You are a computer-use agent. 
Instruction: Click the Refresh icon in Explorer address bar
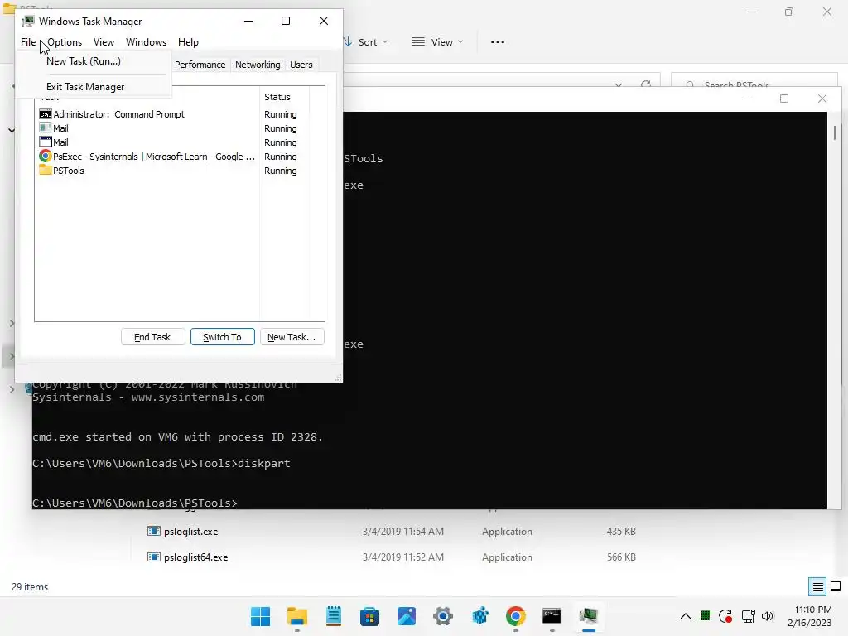(646, 84)
